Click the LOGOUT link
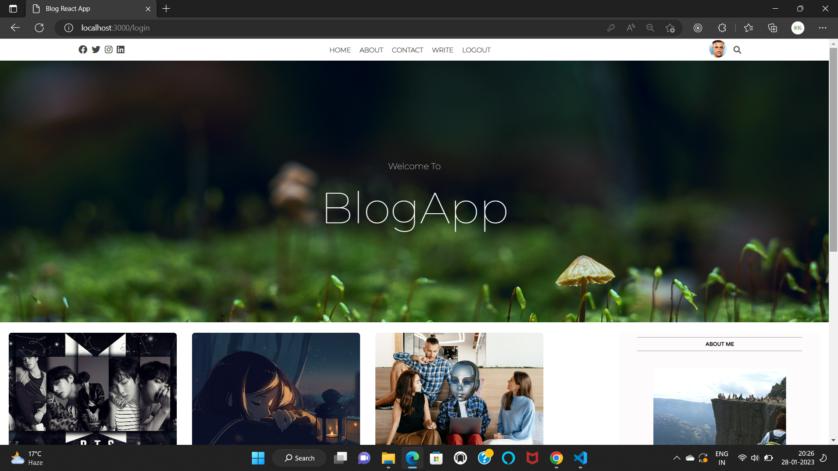 (476, 50)
